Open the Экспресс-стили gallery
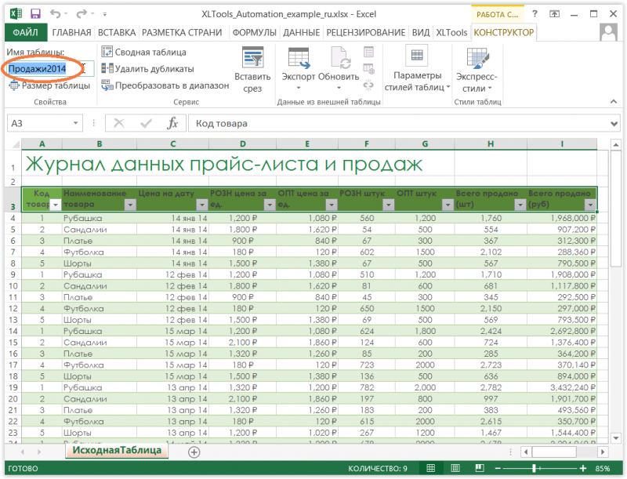 click(x=478, y=71)
